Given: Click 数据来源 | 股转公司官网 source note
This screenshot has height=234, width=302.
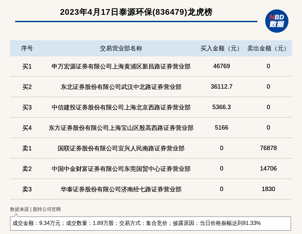Looking at the screenshot, I should 35,209.
